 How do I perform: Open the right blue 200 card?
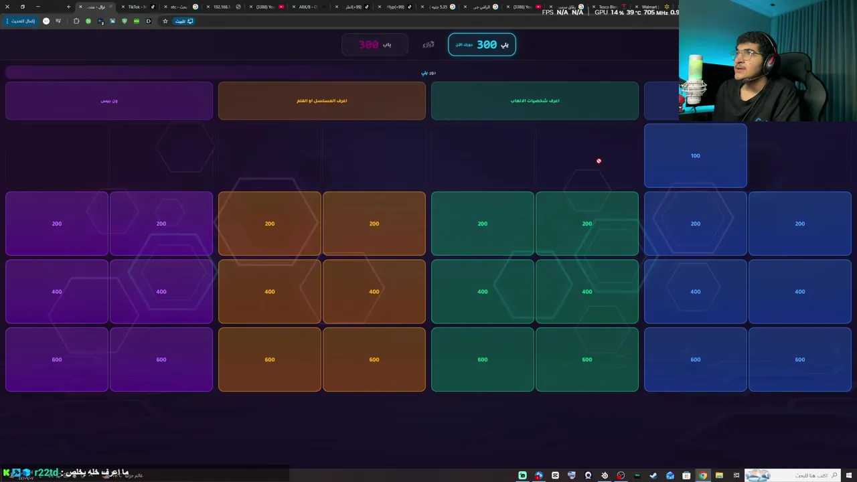coord(800,224)
